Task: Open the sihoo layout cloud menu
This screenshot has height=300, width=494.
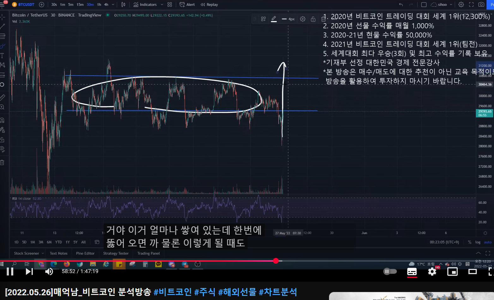Action: 442,4
